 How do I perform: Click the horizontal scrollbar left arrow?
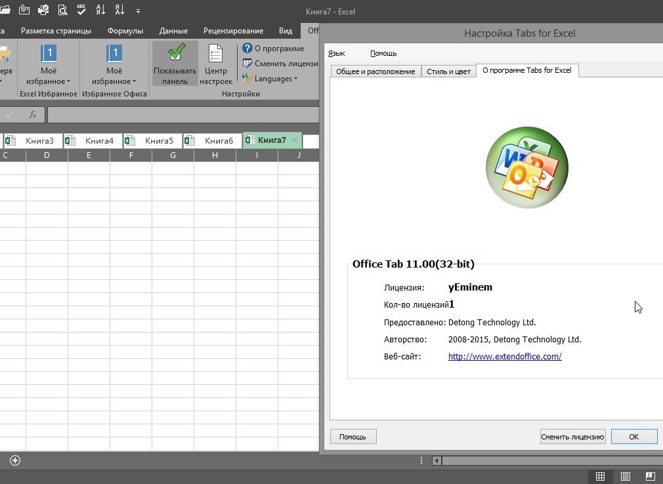(x=437, y=461)
